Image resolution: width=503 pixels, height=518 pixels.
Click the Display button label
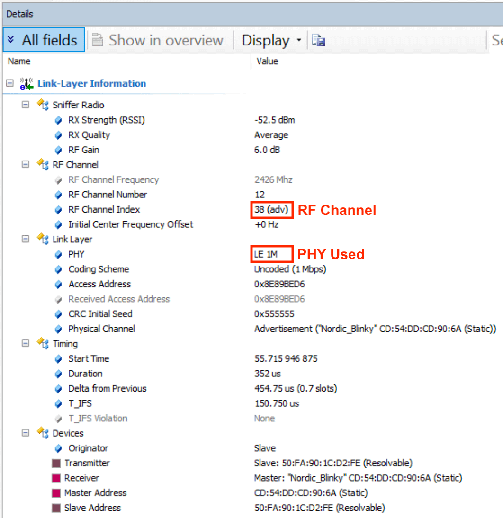pos(266,40)
